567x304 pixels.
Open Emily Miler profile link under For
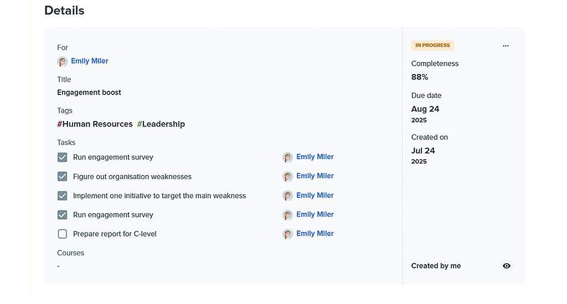point(90,61)
